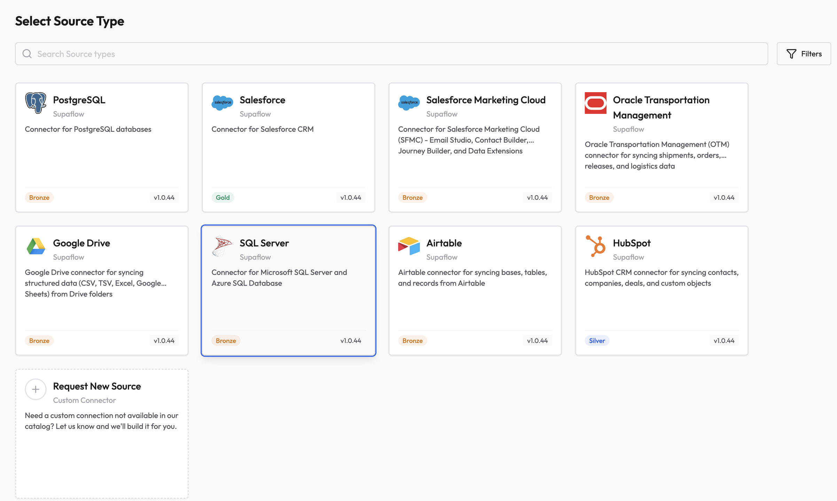The width and height of the screenshot is (837, 501).
Task: Click the magnifier icon in search bar
Action: (27, 54)
